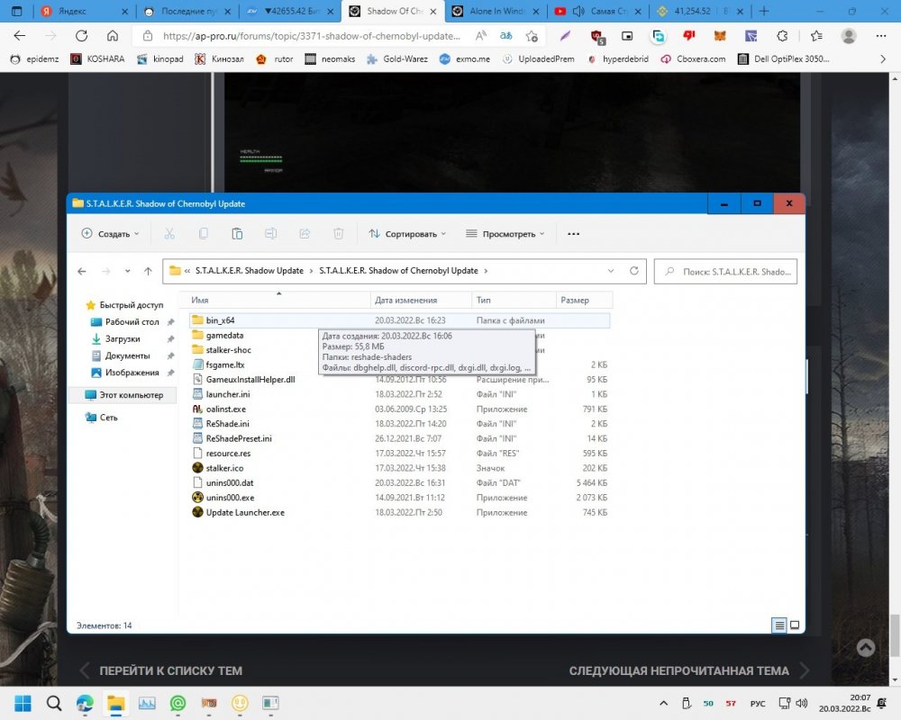
Task: Open Windows Start menu on taskbar
Action: click(22, 703)
